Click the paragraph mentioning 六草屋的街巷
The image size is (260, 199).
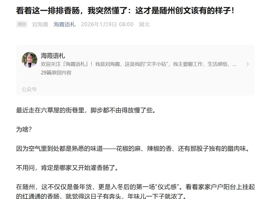(86, 110)
